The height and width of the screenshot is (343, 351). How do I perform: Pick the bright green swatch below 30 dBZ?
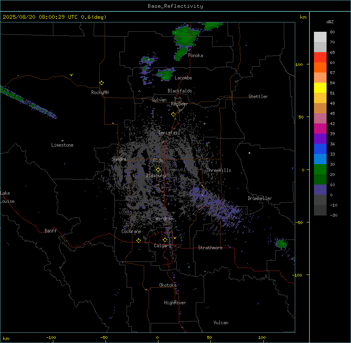320,169
